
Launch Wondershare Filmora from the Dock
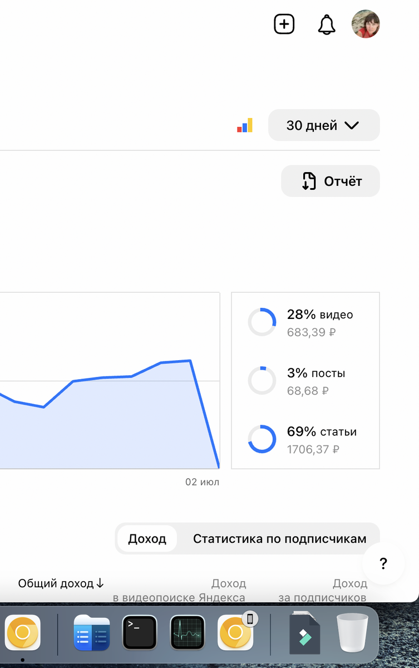click(x=305, y=633)
